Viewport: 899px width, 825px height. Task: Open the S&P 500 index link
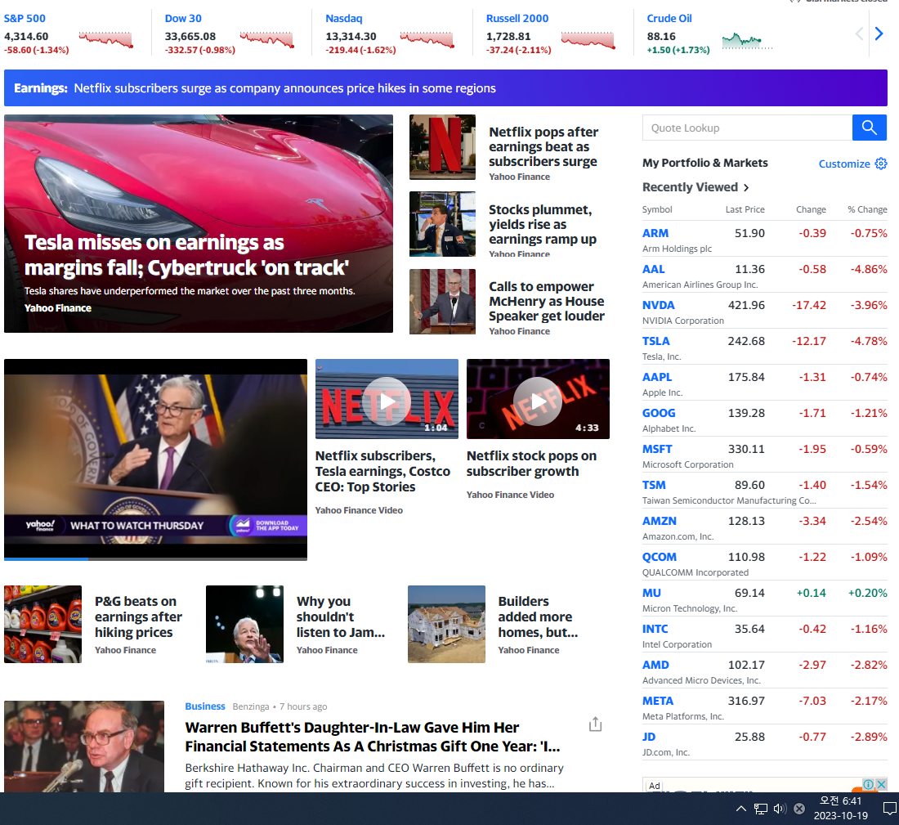coord(25,18)
